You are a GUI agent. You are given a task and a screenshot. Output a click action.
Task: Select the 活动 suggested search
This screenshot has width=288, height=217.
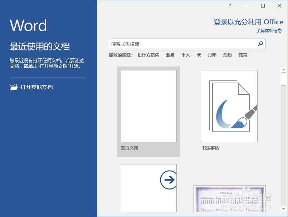(228, 55)
